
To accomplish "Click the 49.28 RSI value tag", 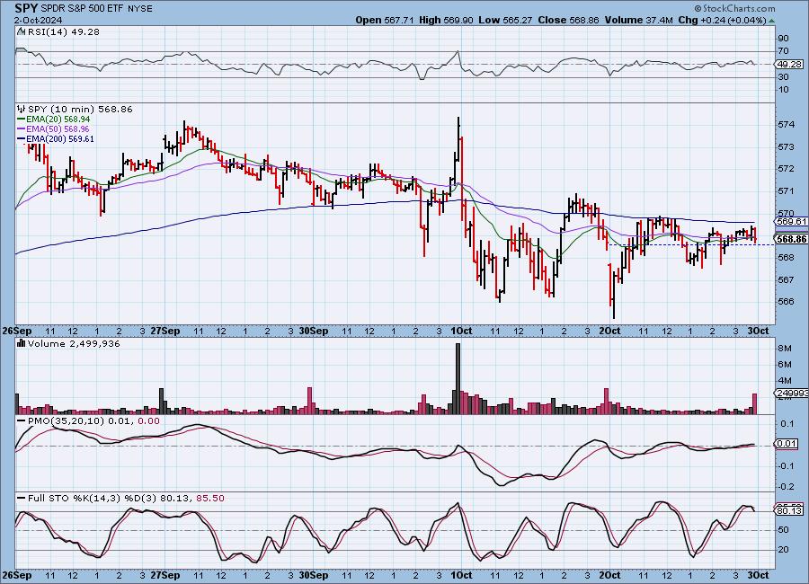I will (x=790, y=65).
